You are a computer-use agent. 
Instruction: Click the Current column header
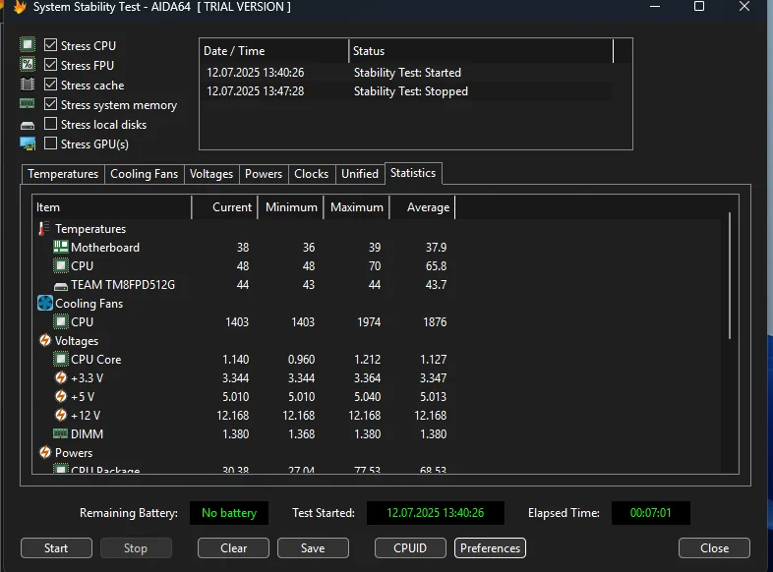(225, 207)
